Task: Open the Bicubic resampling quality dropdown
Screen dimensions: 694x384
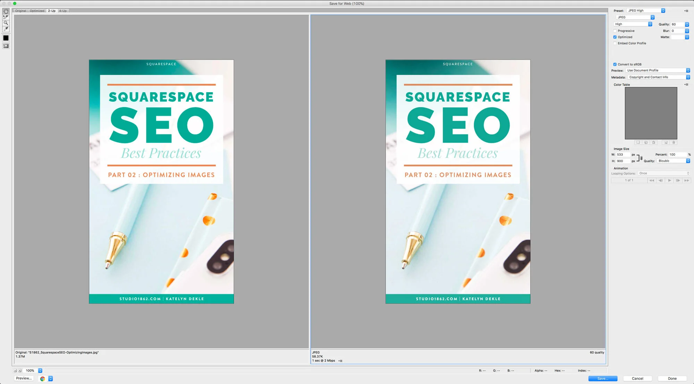Action: tap(673, 161)
